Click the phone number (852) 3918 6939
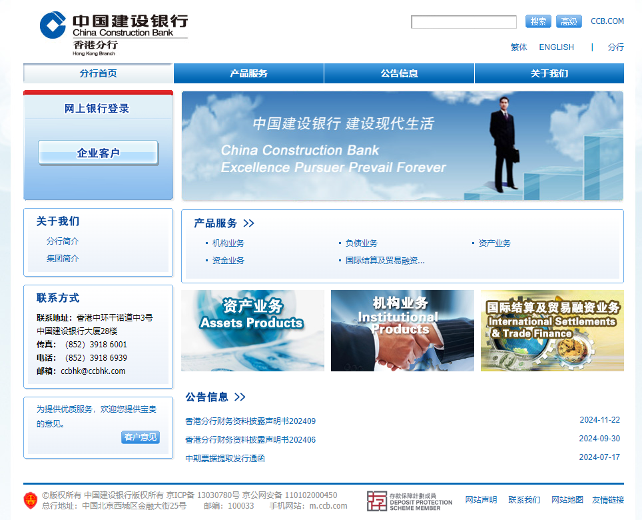 pyautogui.click(x=96, y=358)
